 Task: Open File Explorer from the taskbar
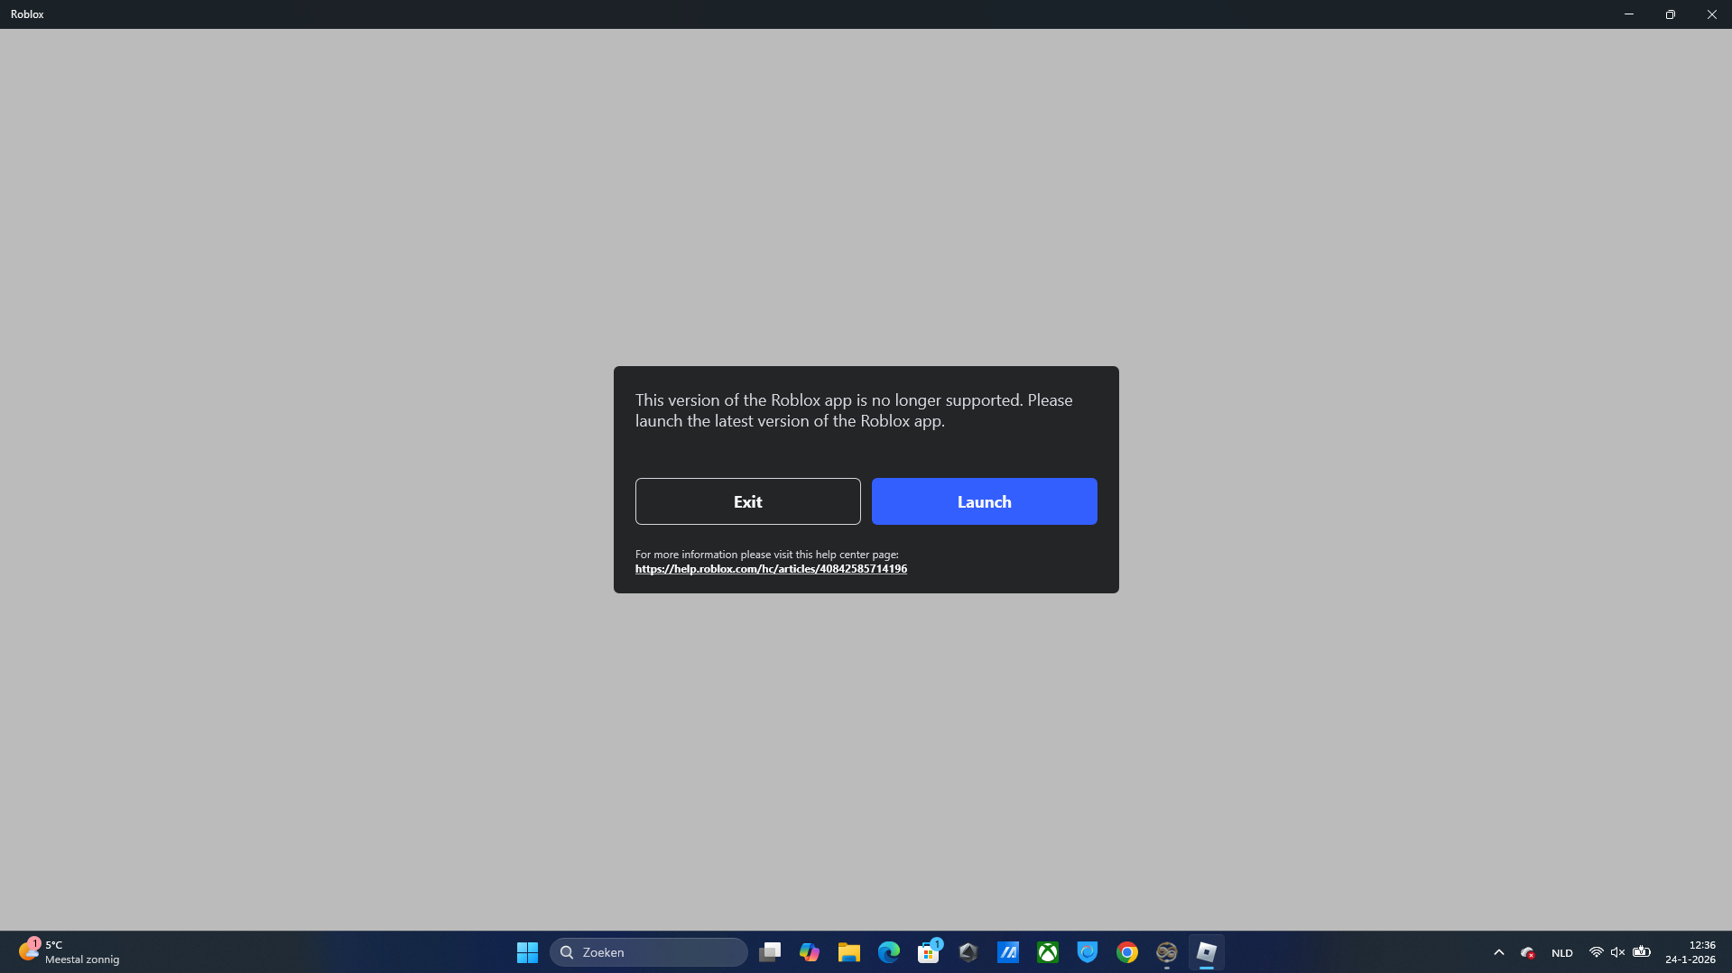(x=848, y=951)
